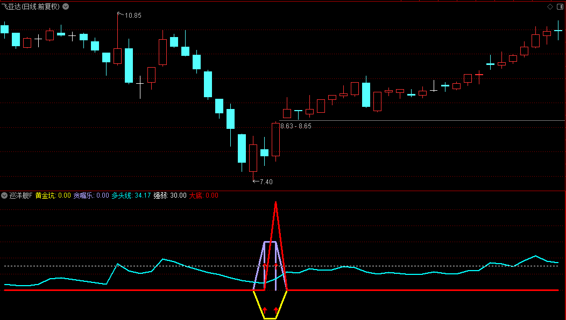Click the purple 贪嘴乐 plateau in the indicator
566x320 pixels.
pos(271,242)
